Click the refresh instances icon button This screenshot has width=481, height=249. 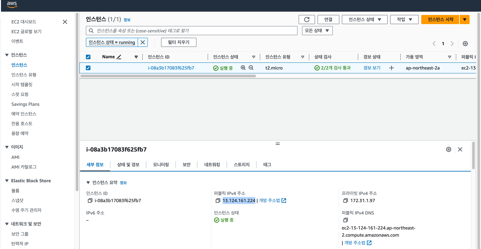coord(307,20)
